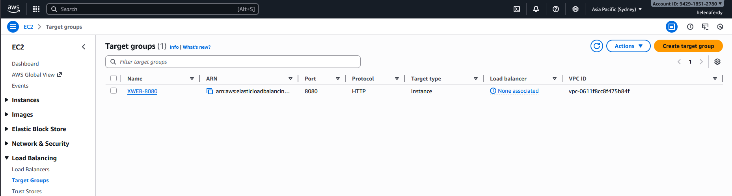Click Create target group button

688,46
